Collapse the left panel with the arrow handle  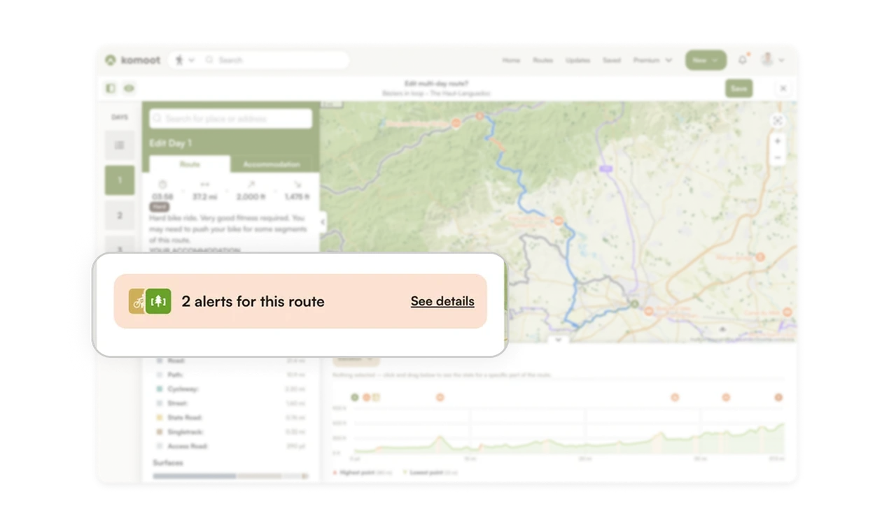click(x=323, y=222)
